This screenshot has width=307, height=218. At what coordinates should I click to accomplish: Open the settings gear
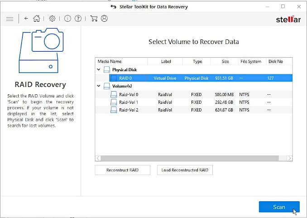point(52,19)
